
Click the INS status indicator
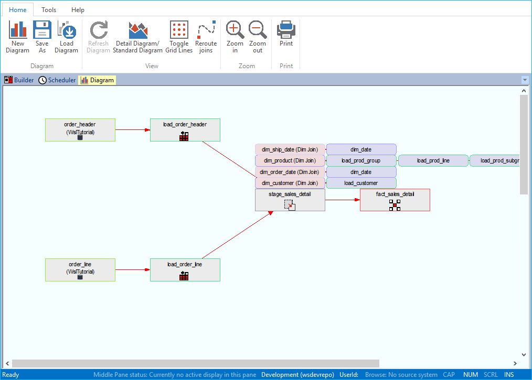[x=509, y=375]
